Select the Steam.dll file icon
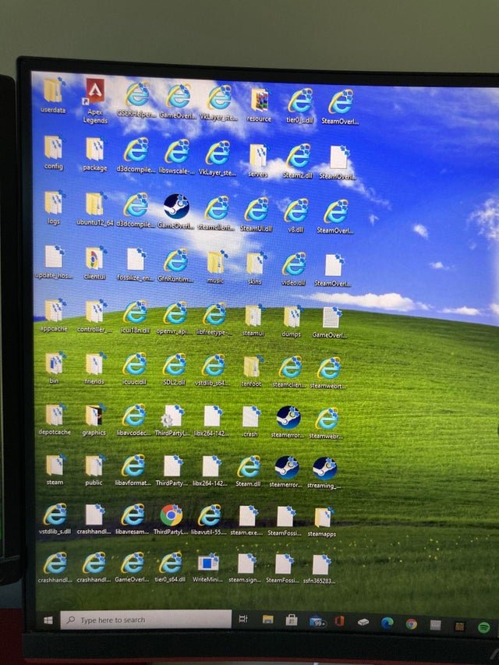The width and height of the screenshot is (499, 665). click(249, 467)
